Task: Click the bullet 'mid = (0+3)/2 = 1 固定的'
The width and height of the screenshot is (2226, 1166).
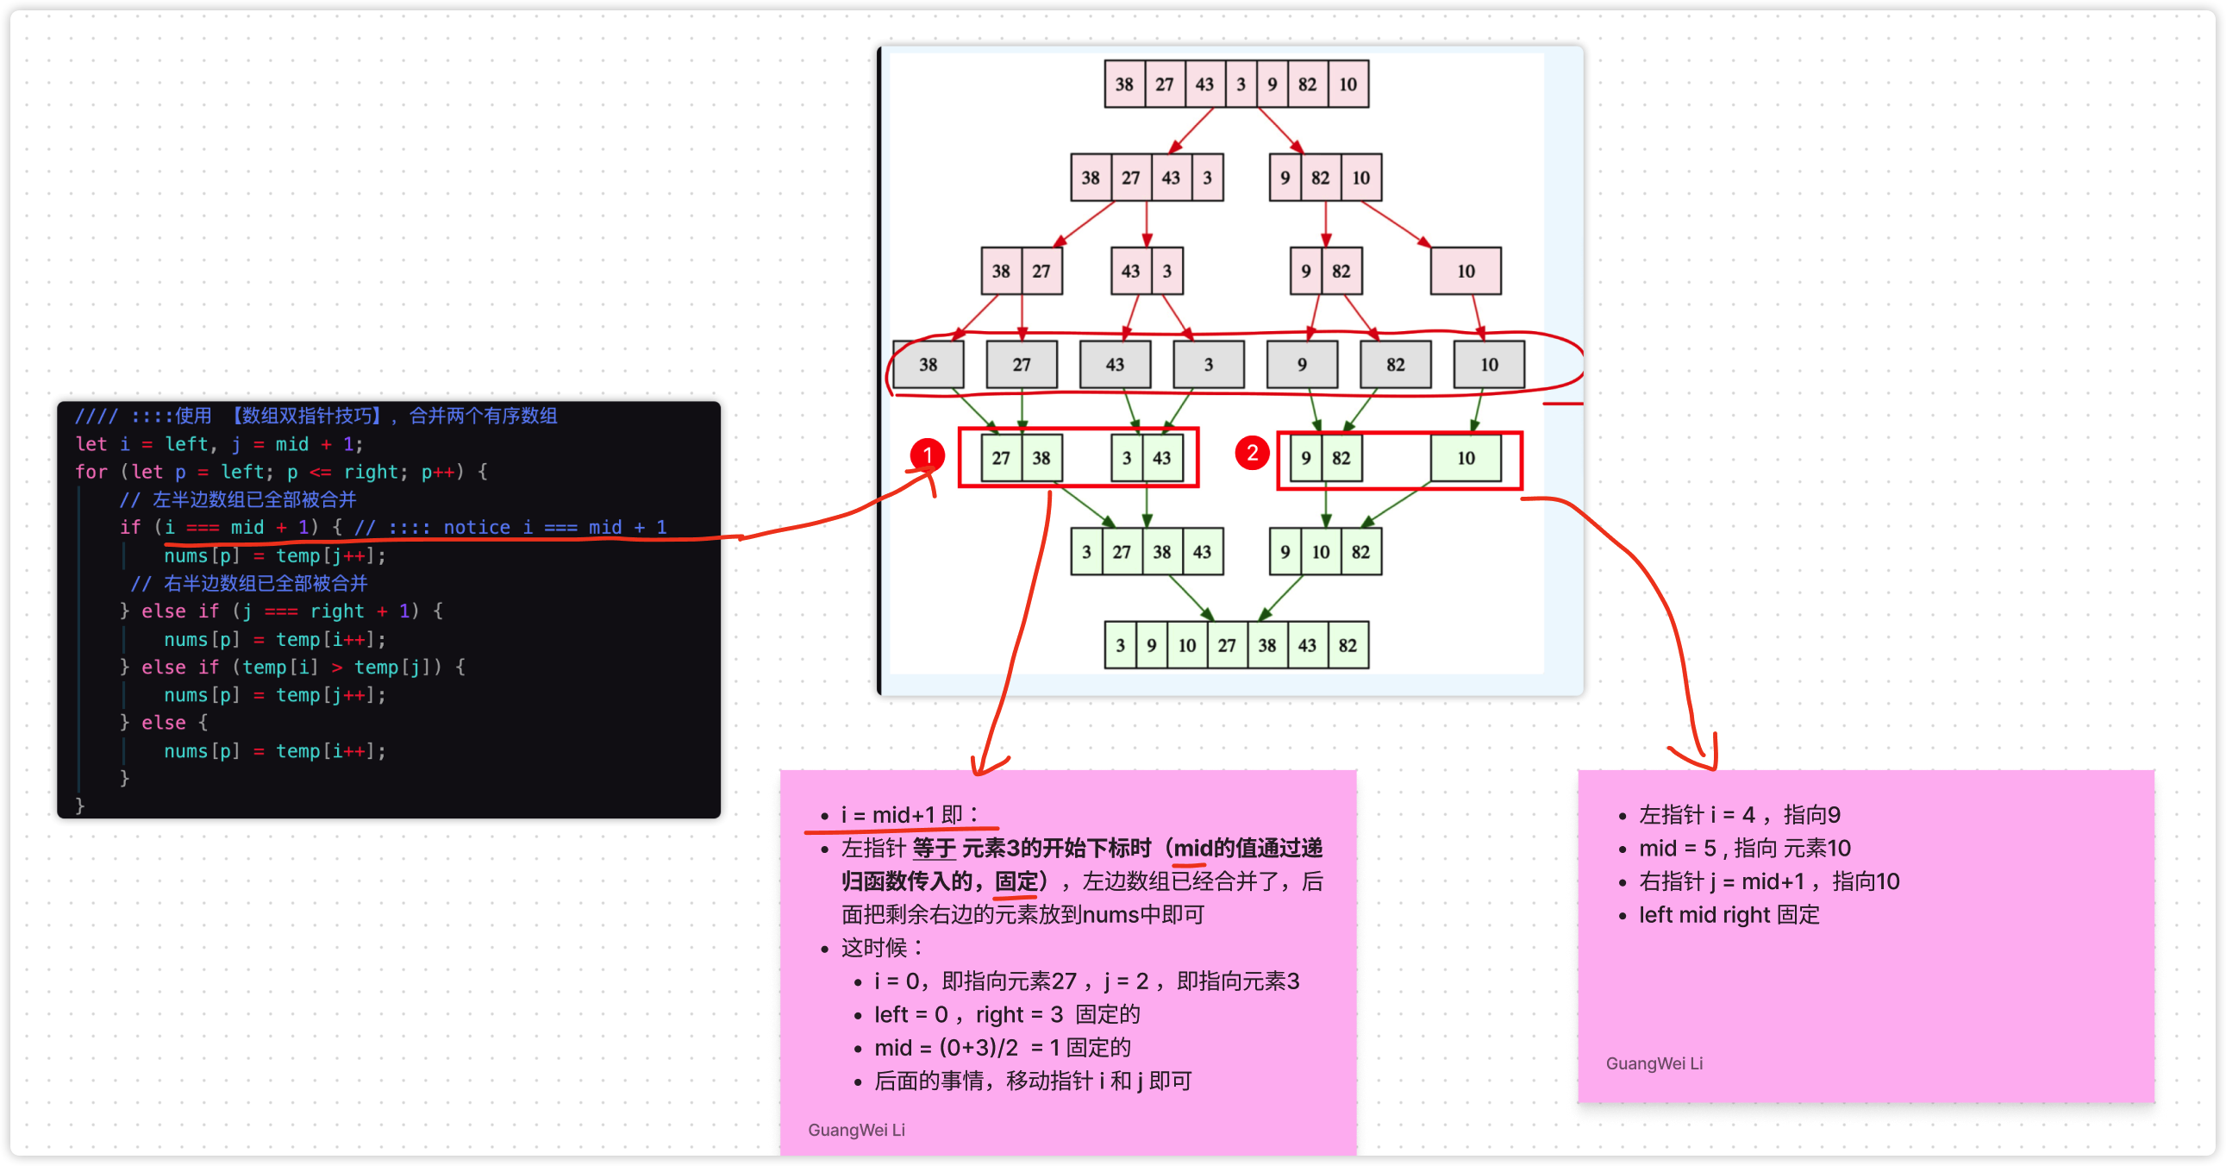Action: [1003, 1048]
